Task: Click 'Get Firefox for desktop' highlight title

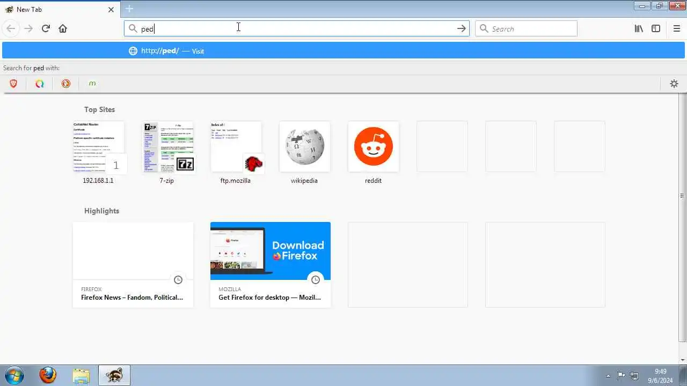Action: point(269,298)
